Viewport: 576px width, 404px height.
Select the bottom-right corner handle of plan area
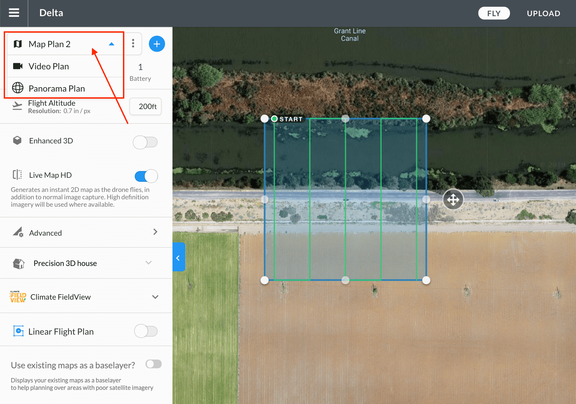point(426,280)
